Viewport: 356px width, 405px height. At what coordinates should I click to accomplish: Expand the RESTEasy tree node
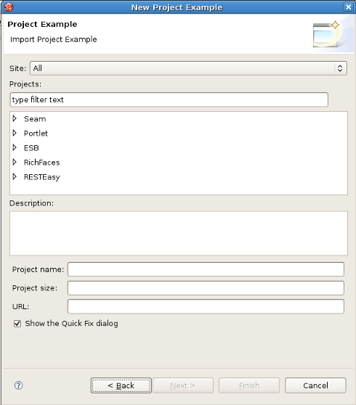(15, 176)
